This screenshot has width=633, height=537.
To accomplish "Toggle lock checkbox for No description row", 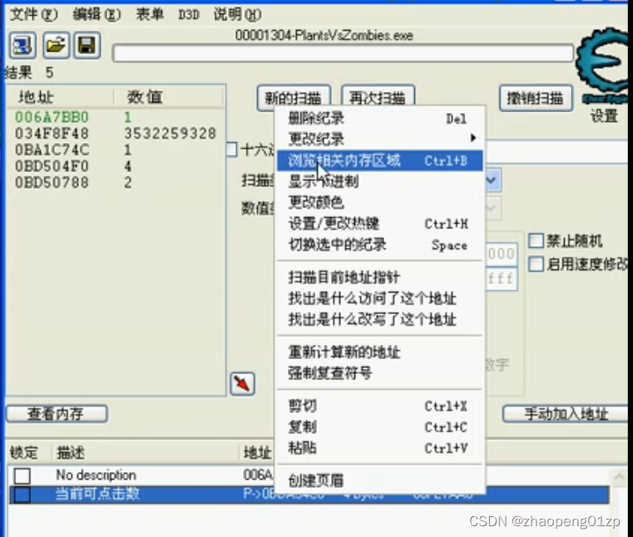I will [22, 475].
